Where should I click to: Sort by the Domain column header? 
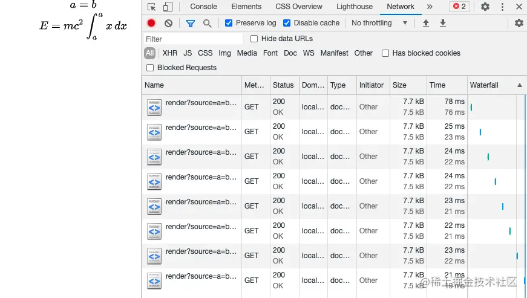pyautogui.click(x=313, y=85)
